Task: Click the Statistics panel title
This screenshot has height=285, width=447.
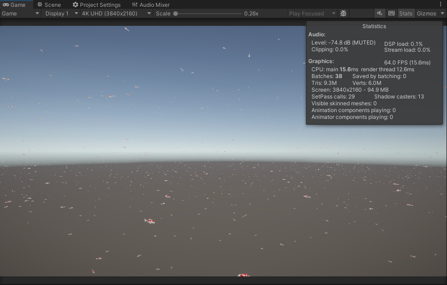Action: [374, 26]
